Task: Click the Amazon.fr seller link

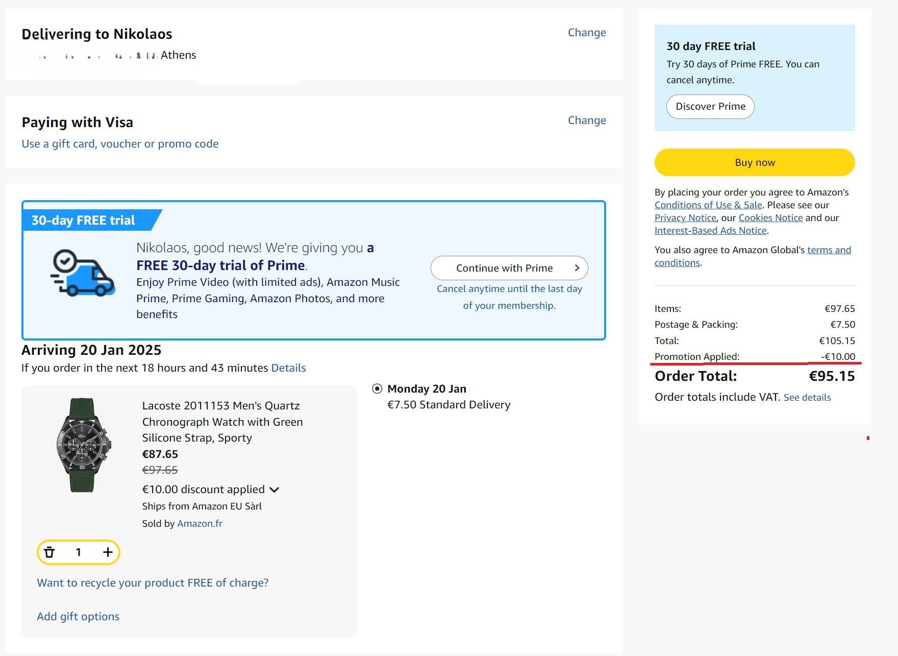Action: 199,524
